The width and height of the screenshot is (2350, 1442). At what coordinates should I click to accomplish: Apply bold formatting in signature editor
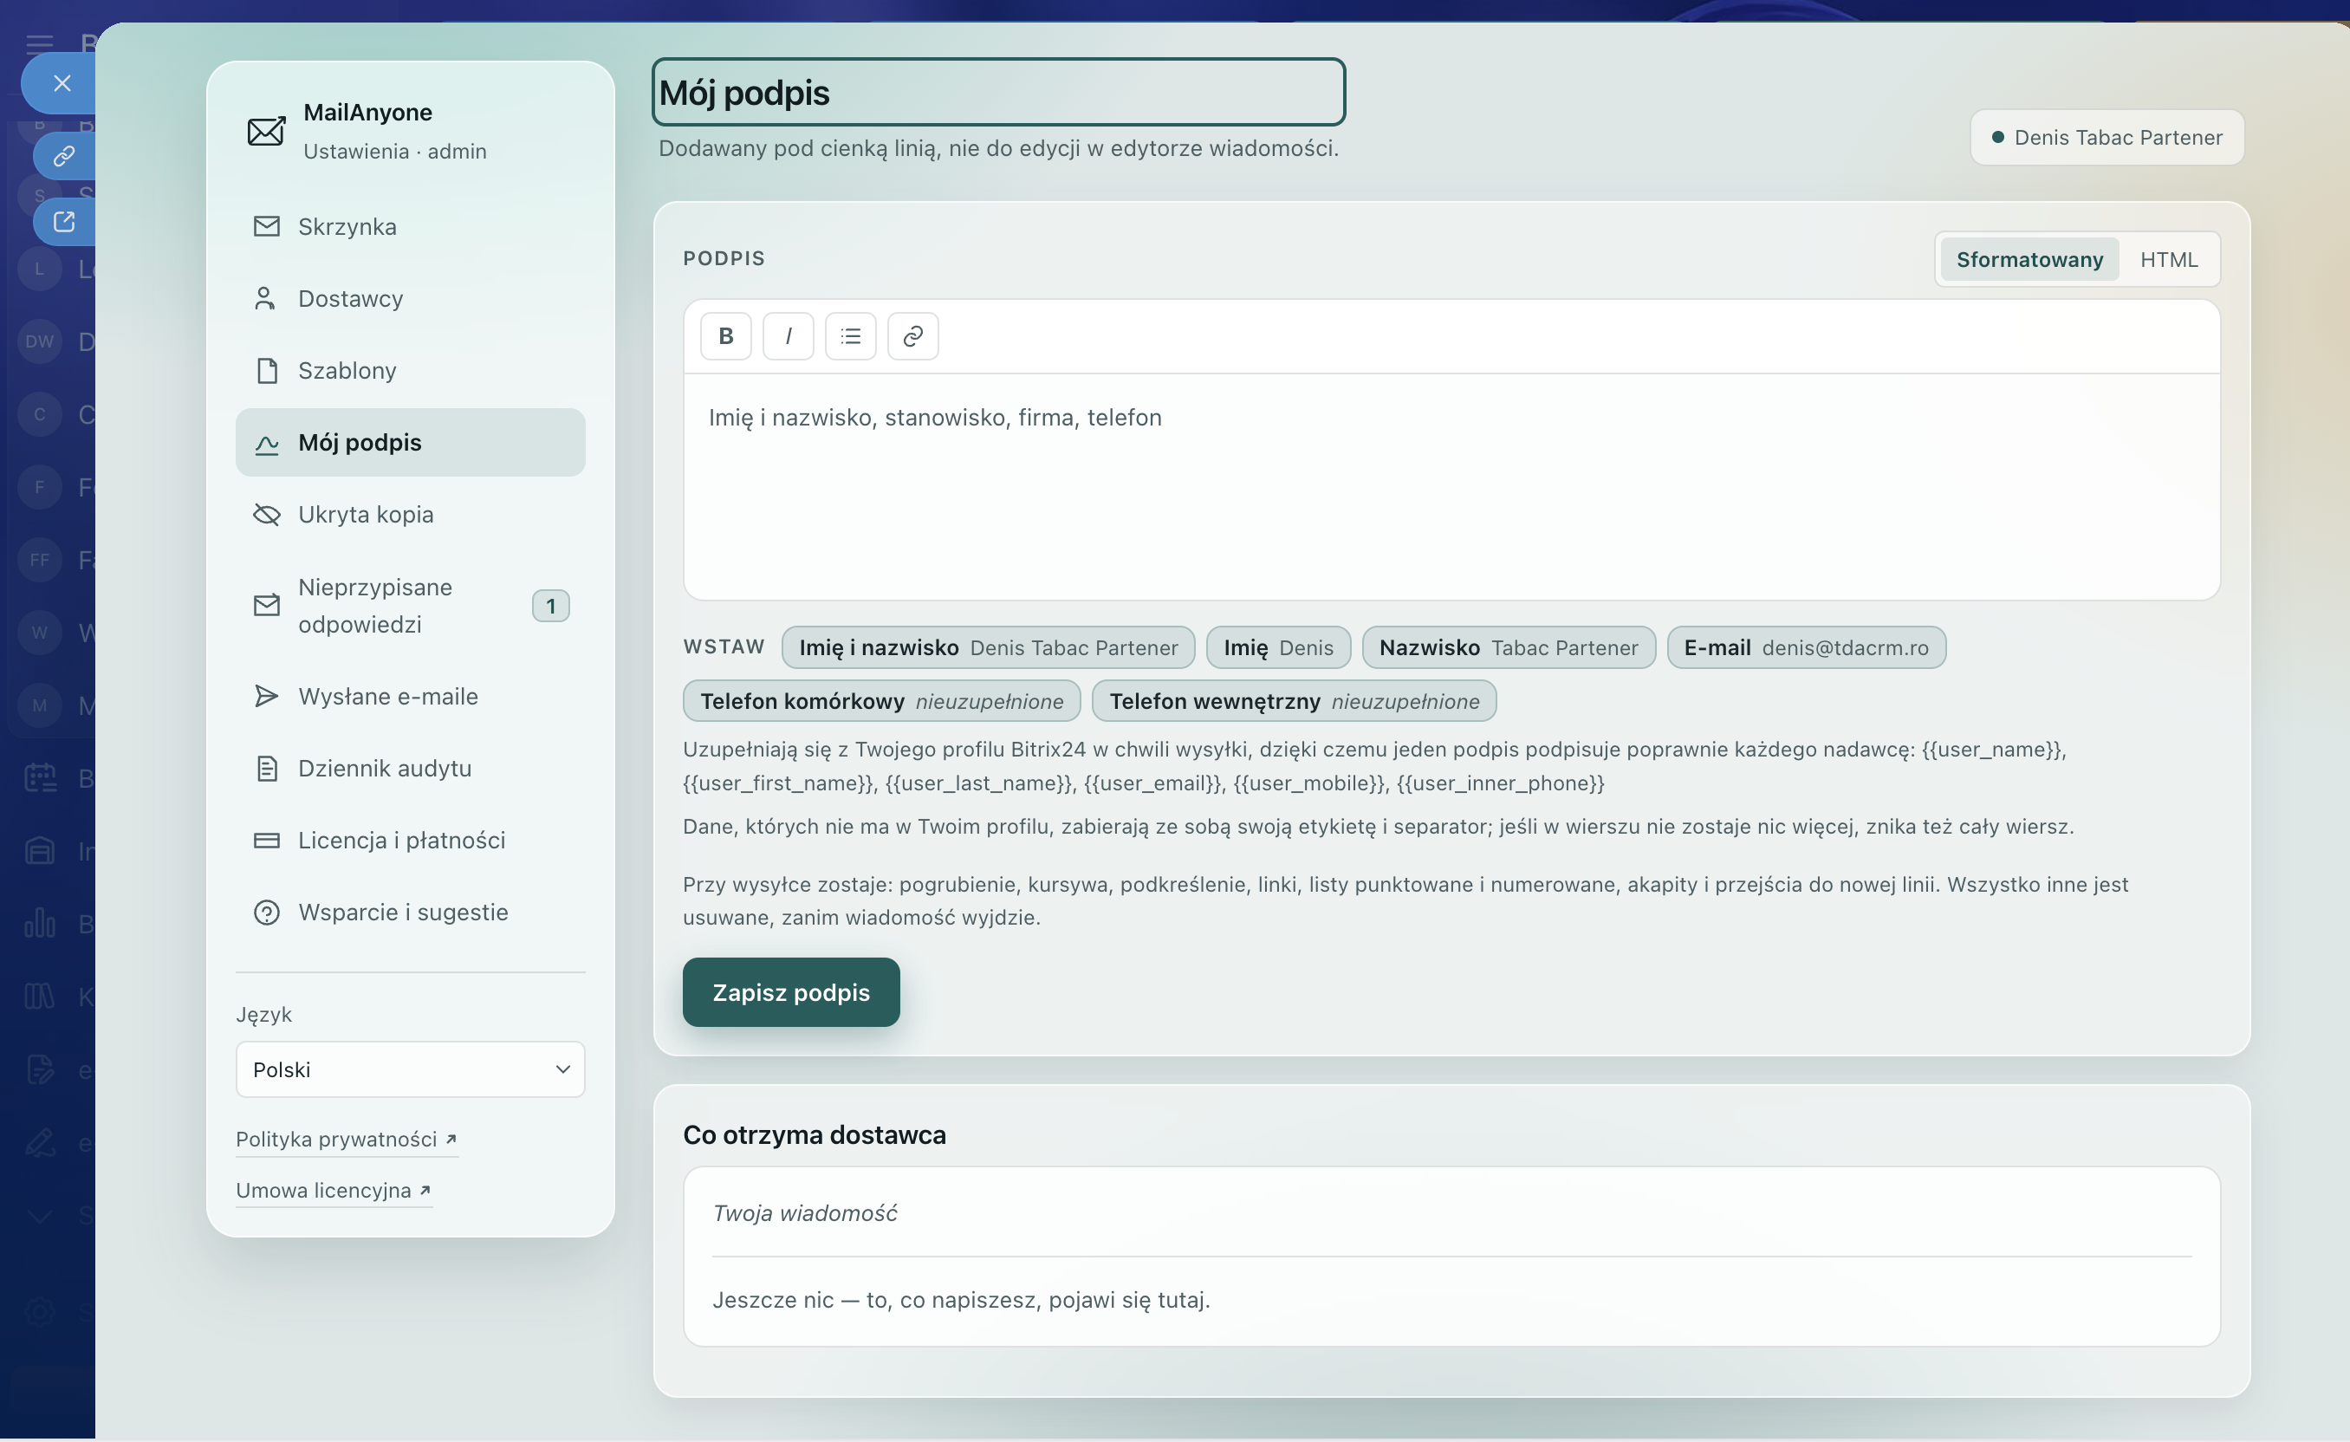(x=726, y=335)
